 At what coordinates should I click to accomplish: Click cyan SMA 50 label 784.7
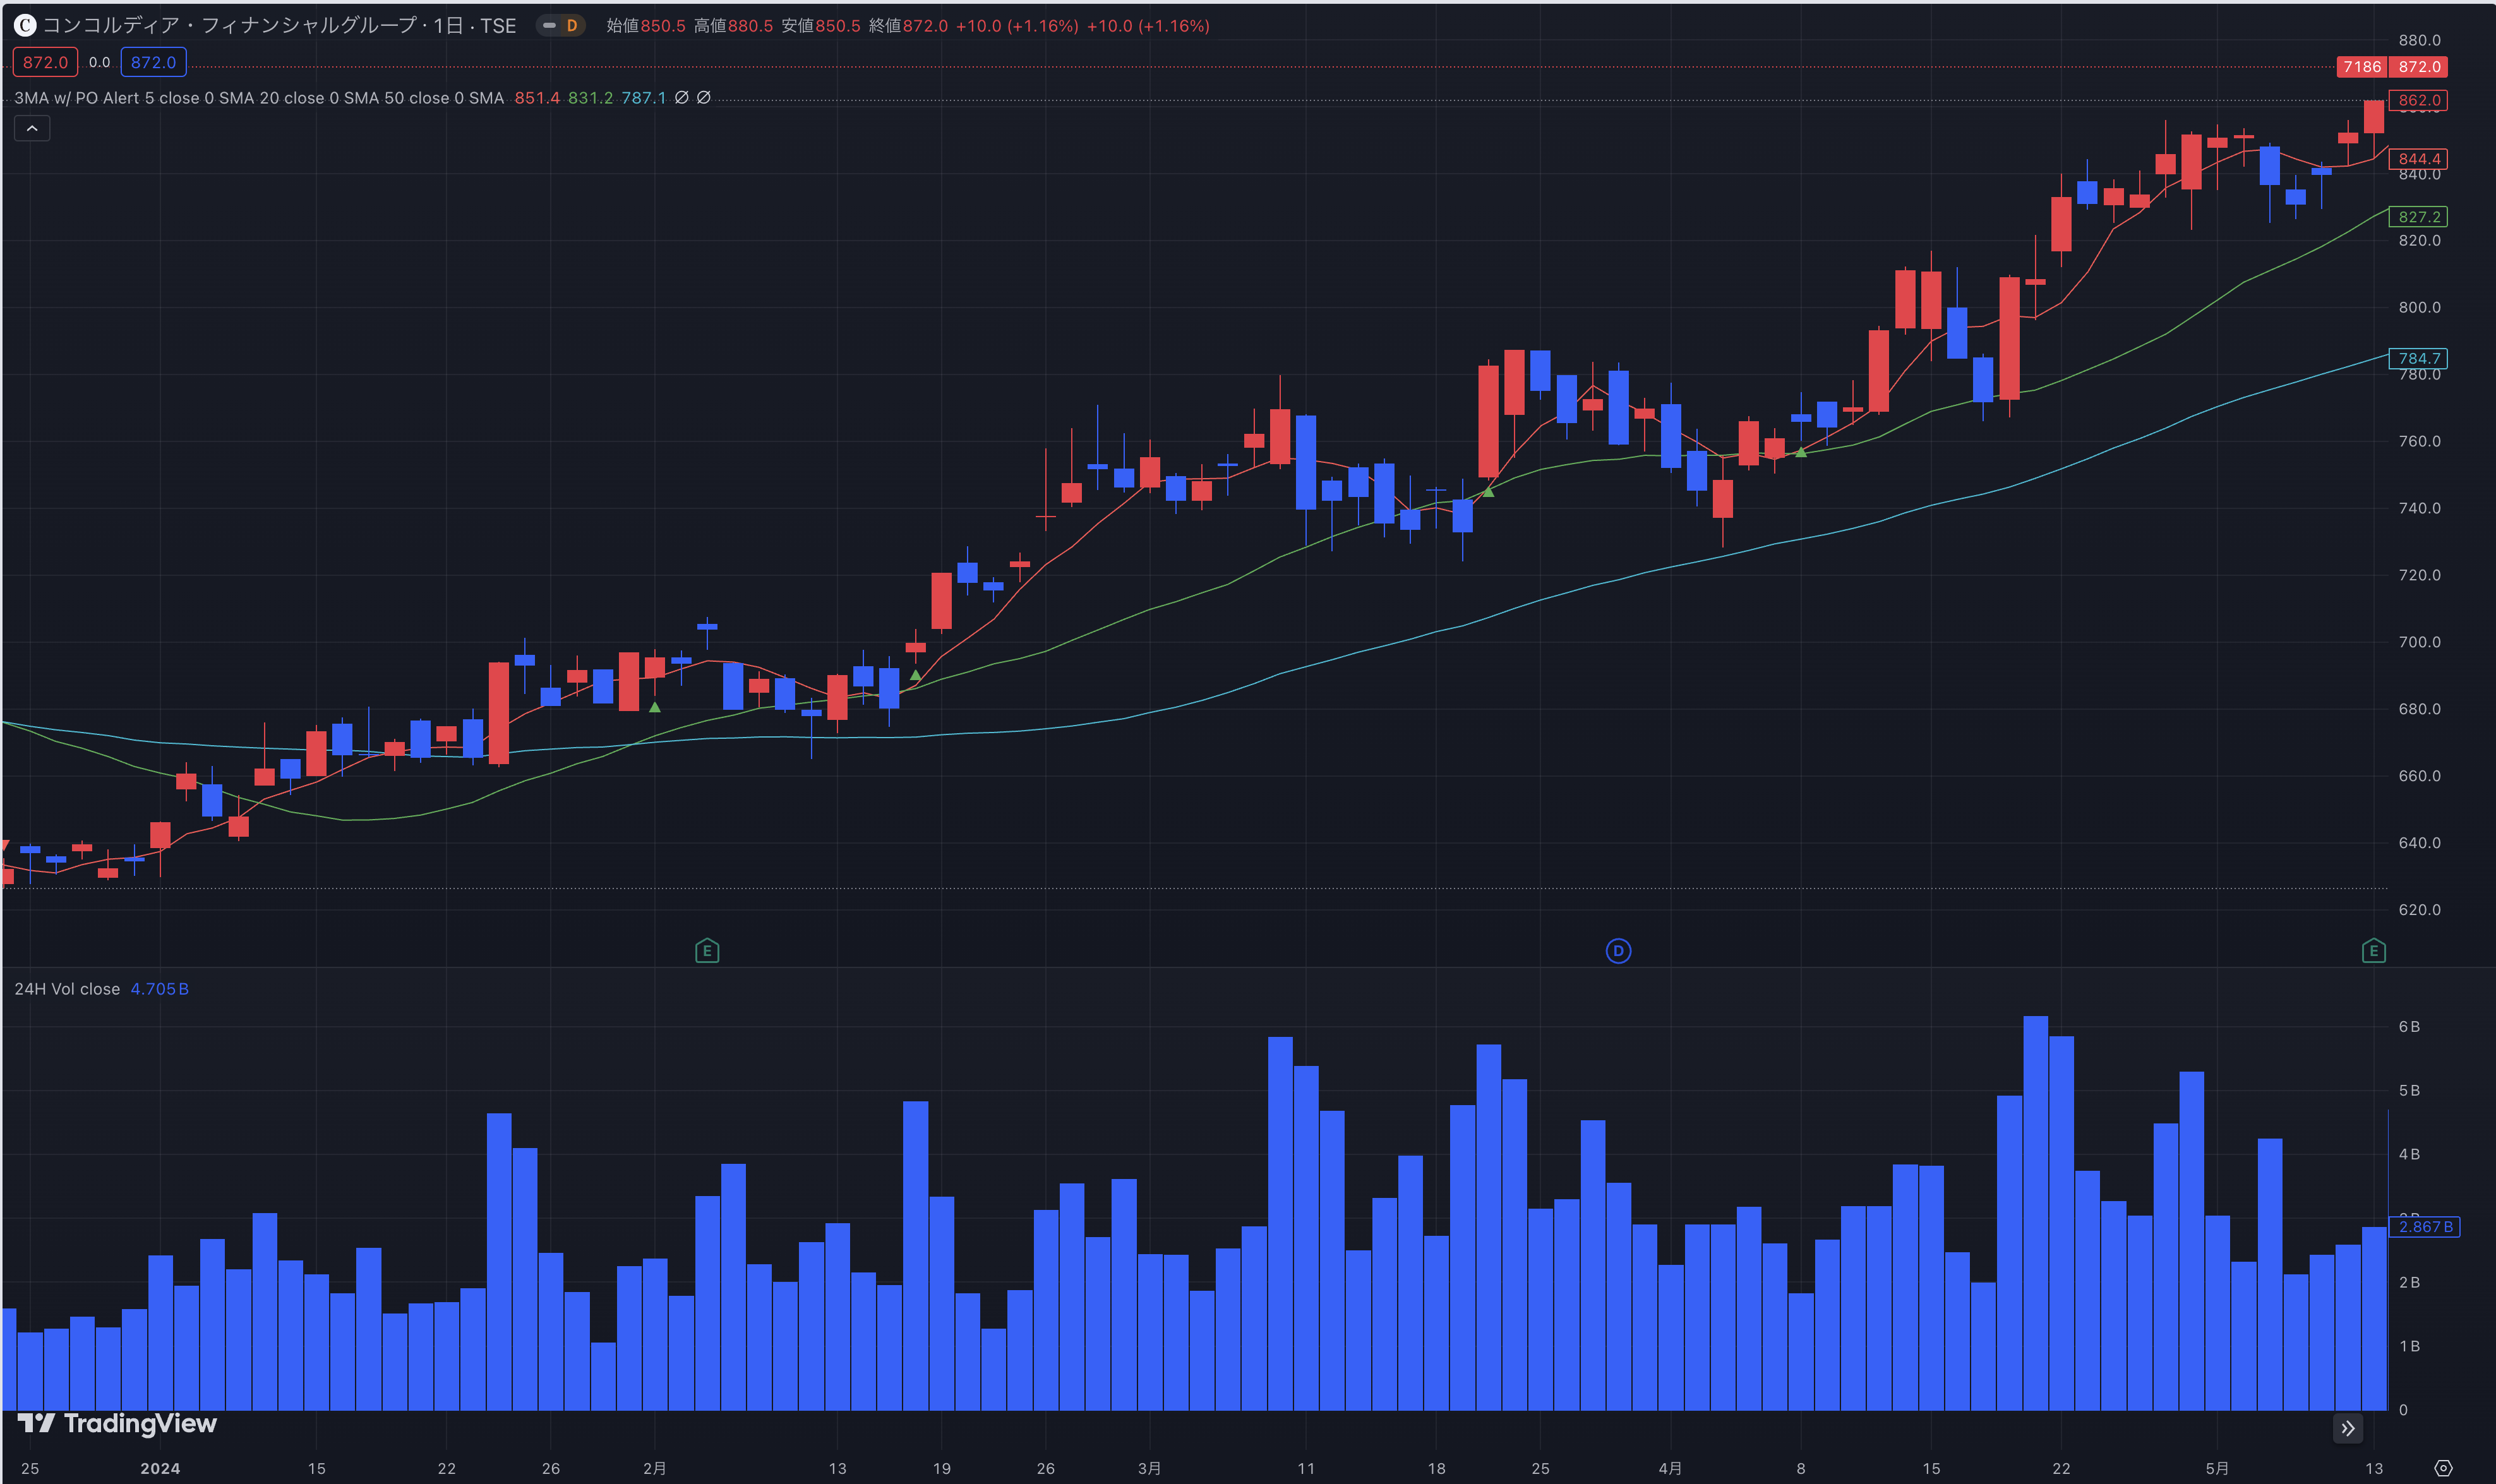(2418, 358)
